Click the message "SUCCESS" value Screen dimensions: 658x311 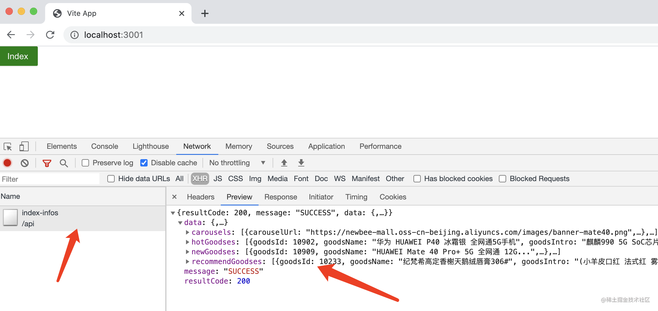(243, 271)
